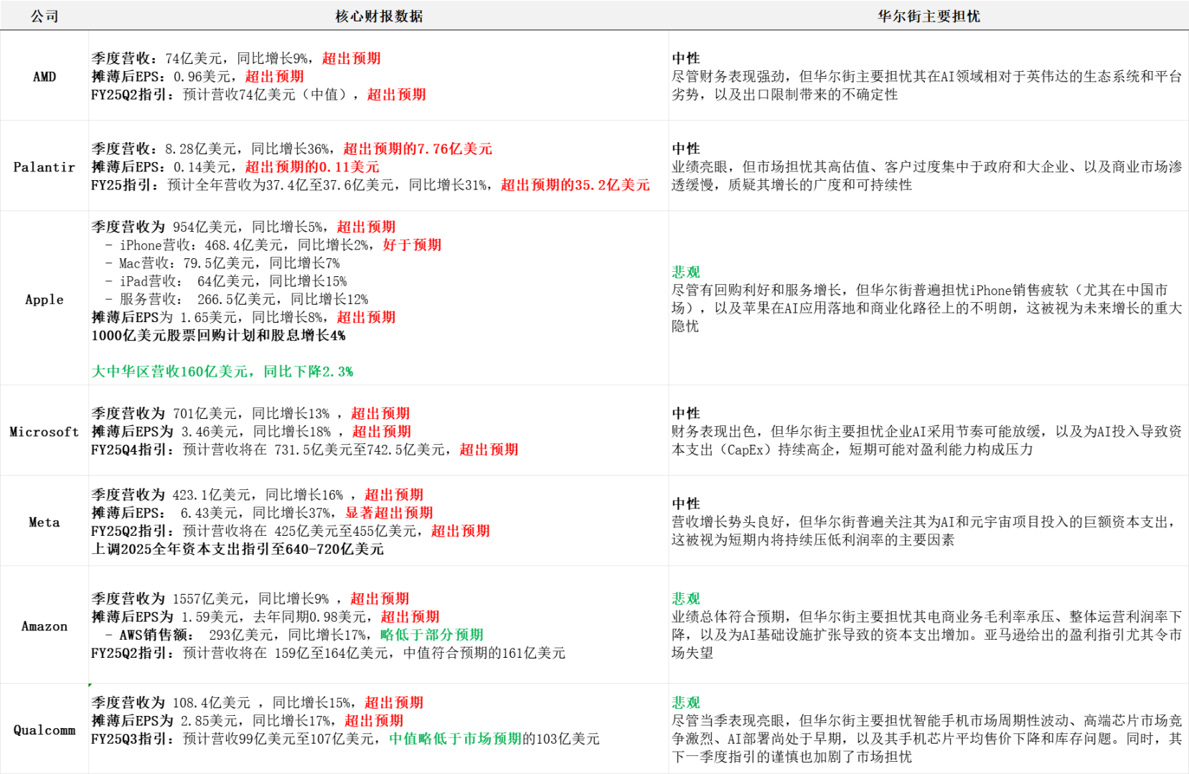Click Palantir's concern text about 高估值
The width and height of the screenshot is (1189, 774).
(x=927, y=176)
